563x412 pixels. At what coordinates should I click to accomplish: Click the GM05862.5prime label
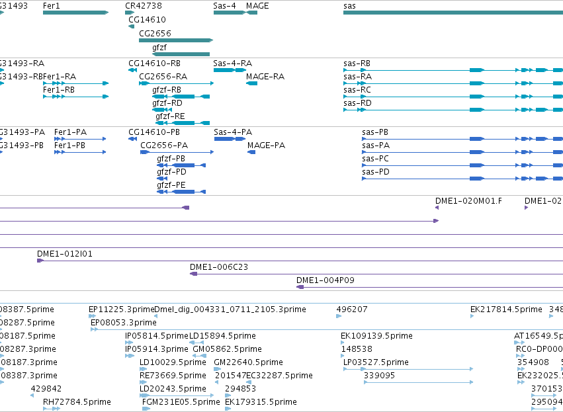(228, 349)
